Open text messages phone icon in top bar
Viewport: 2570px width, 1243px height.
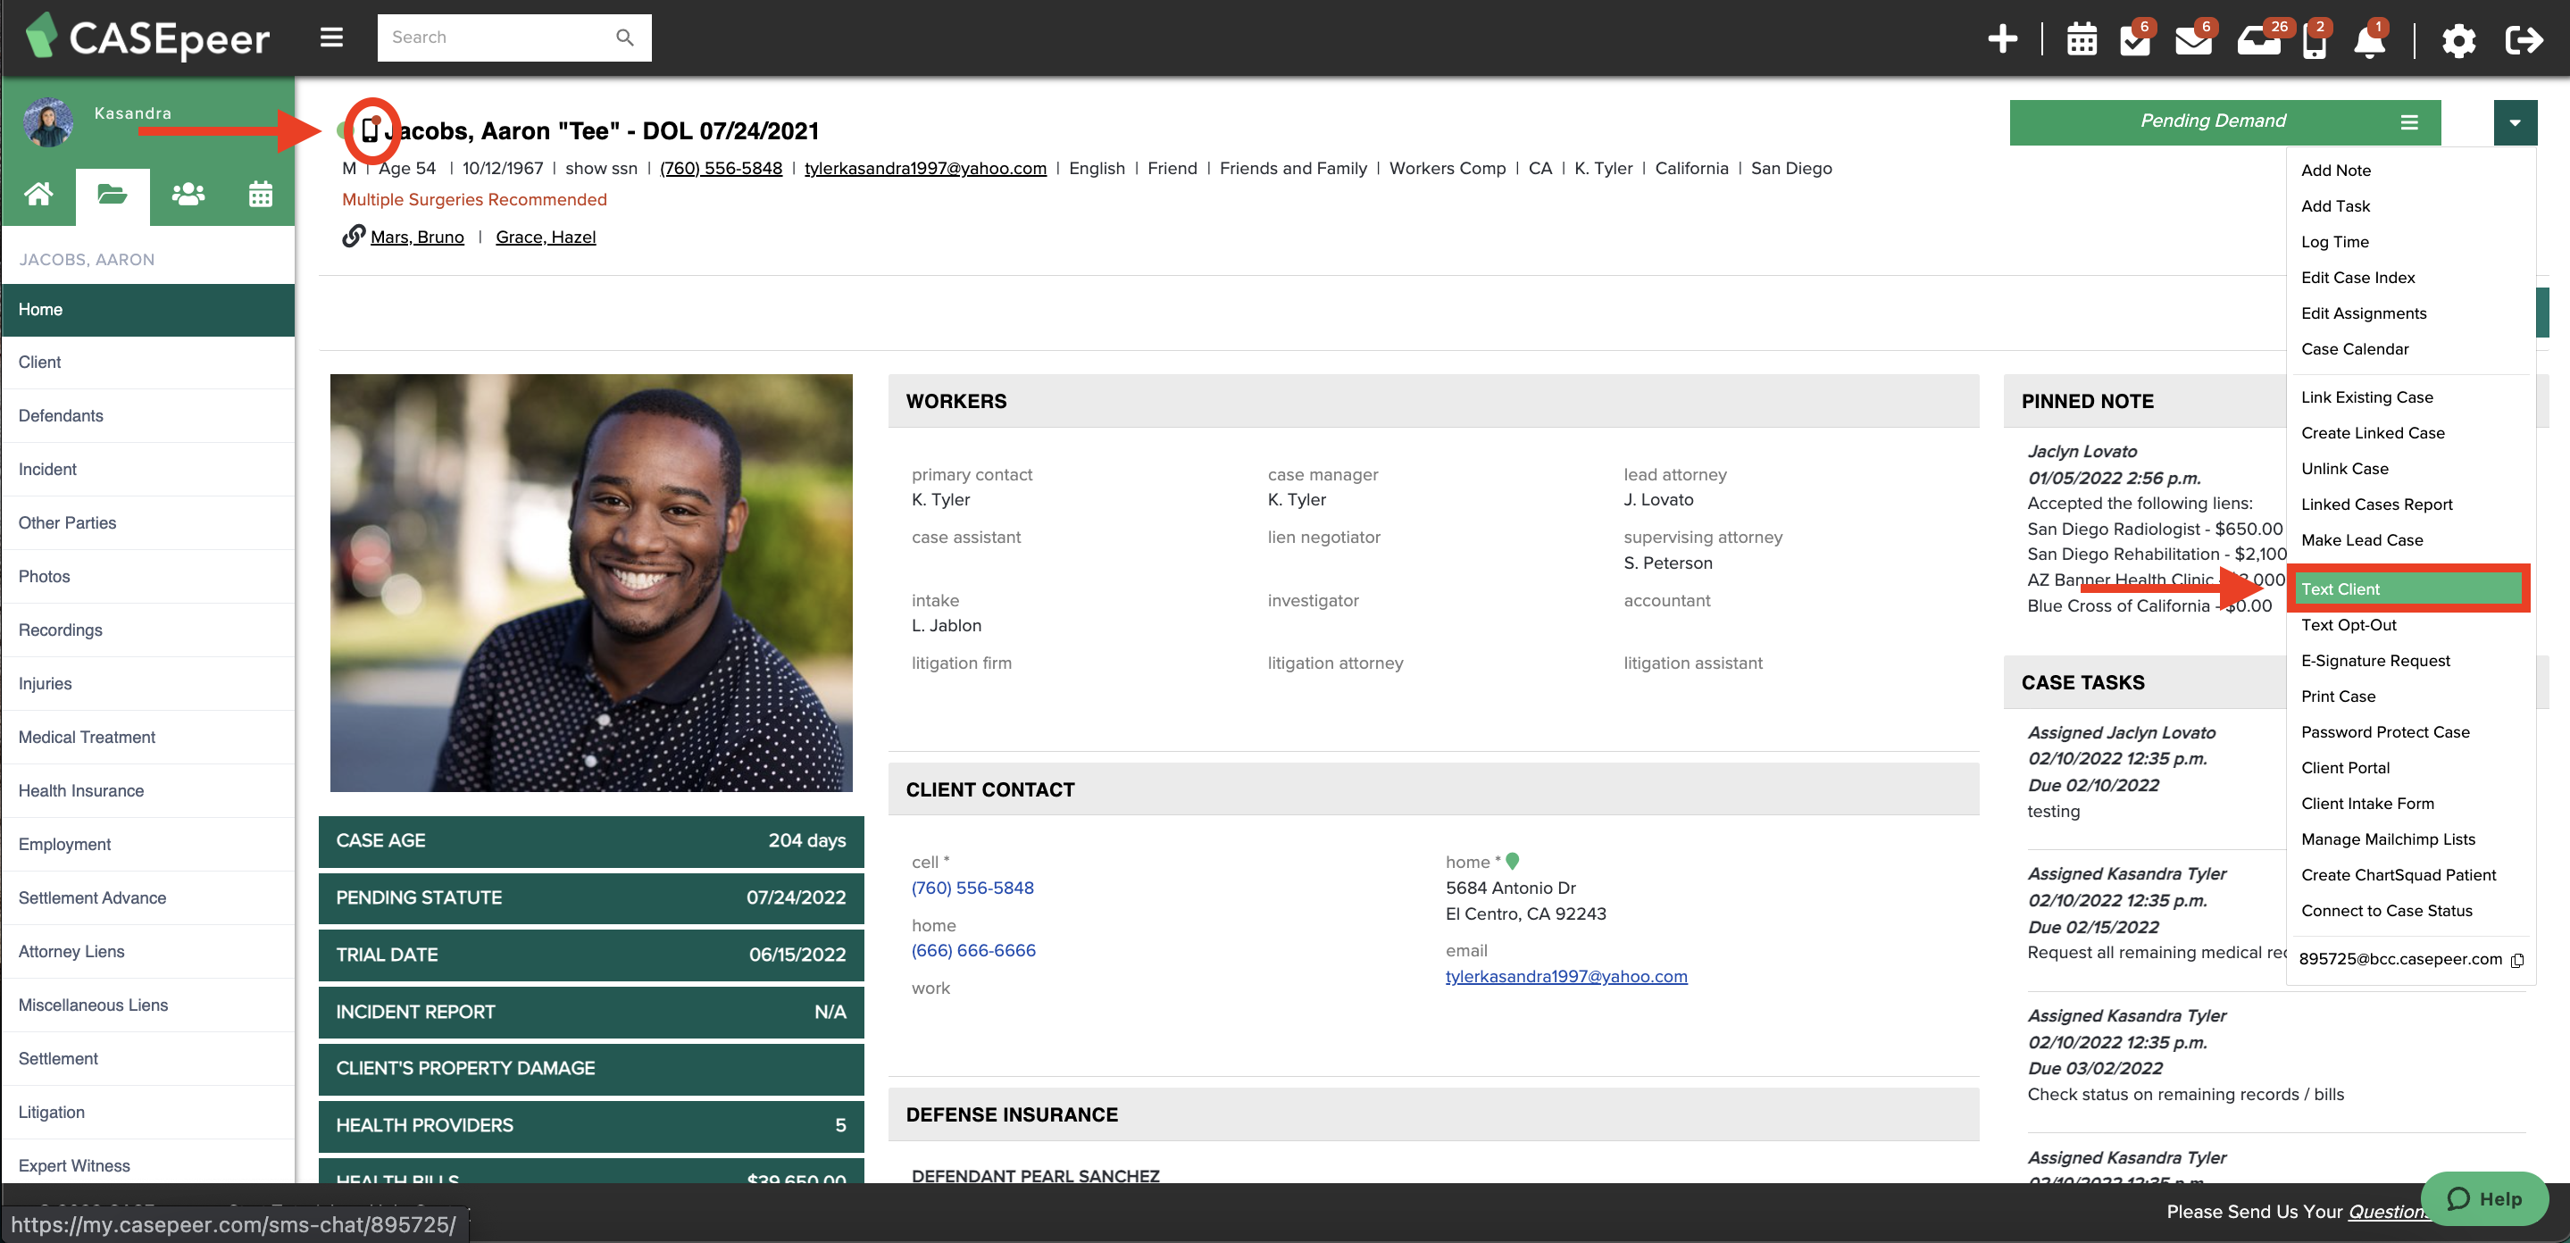2315,40
